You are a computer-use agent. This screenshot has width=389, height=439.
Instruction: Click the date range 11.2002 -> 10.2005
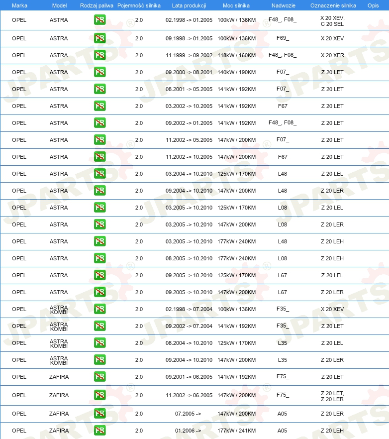tap(189, 157)
